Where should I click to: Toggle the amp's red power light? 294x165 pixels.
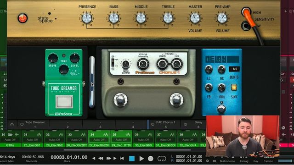click(x=23, y=18)
